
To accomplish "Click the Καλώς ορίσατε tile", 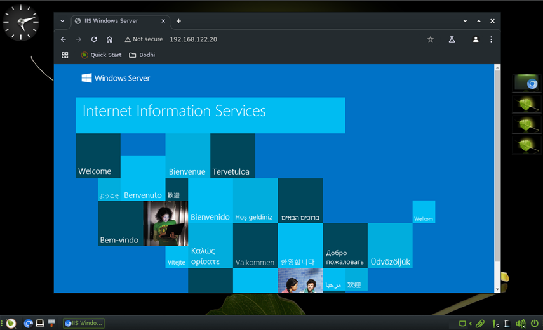I will [210, 246].
